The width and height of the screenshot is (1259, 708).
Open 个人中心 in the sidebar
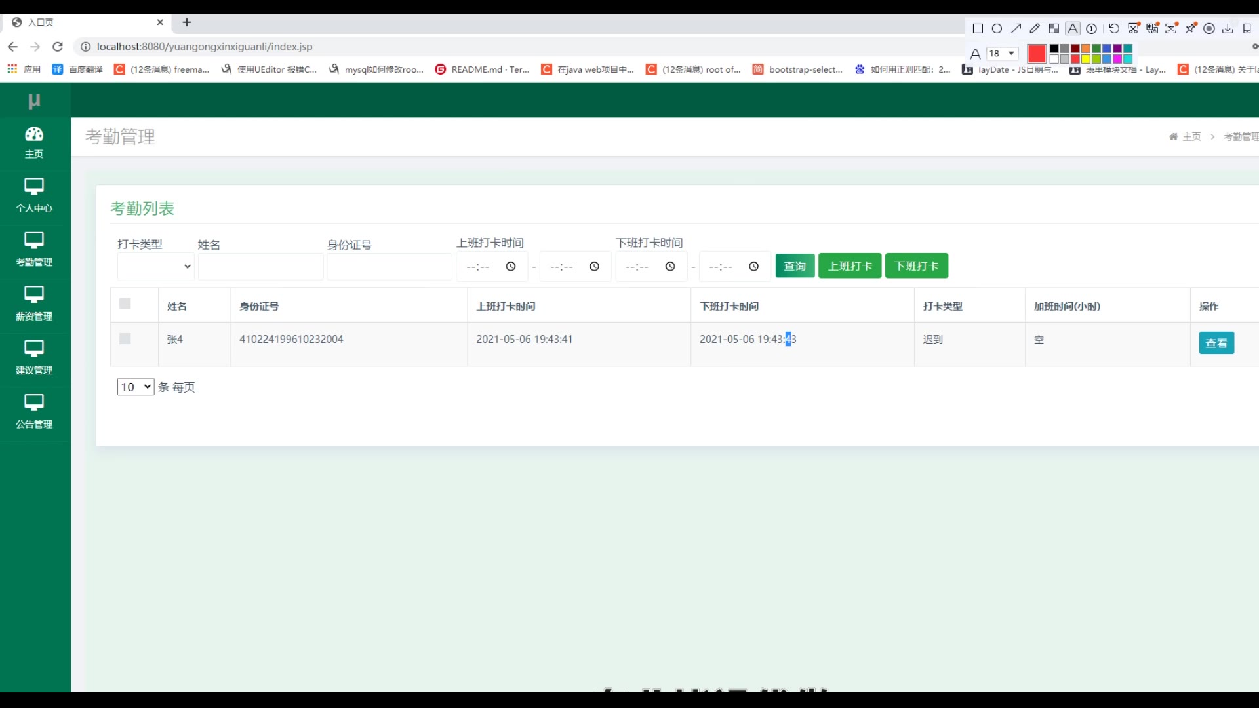pyautogui.click(x=34, y=197)
